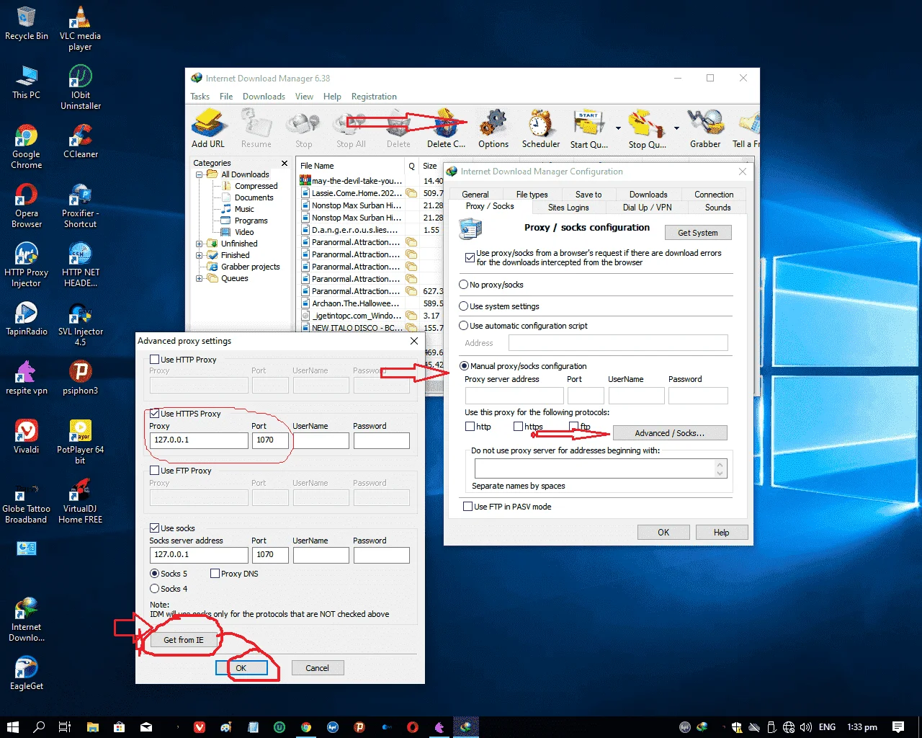922x738 pixels.
Task: Open Google Chrome desktop shortcut
Action: tap(27, 146)
